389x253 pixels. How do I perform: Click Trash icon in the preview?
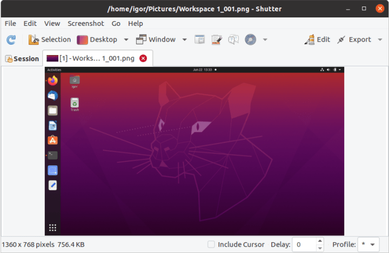tap(75, 105)
